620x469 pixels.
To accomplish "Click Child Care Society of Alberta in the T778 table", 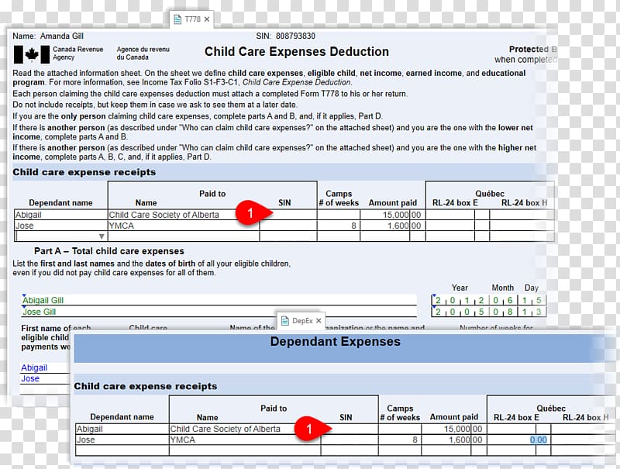I will (x=164, y=215).
